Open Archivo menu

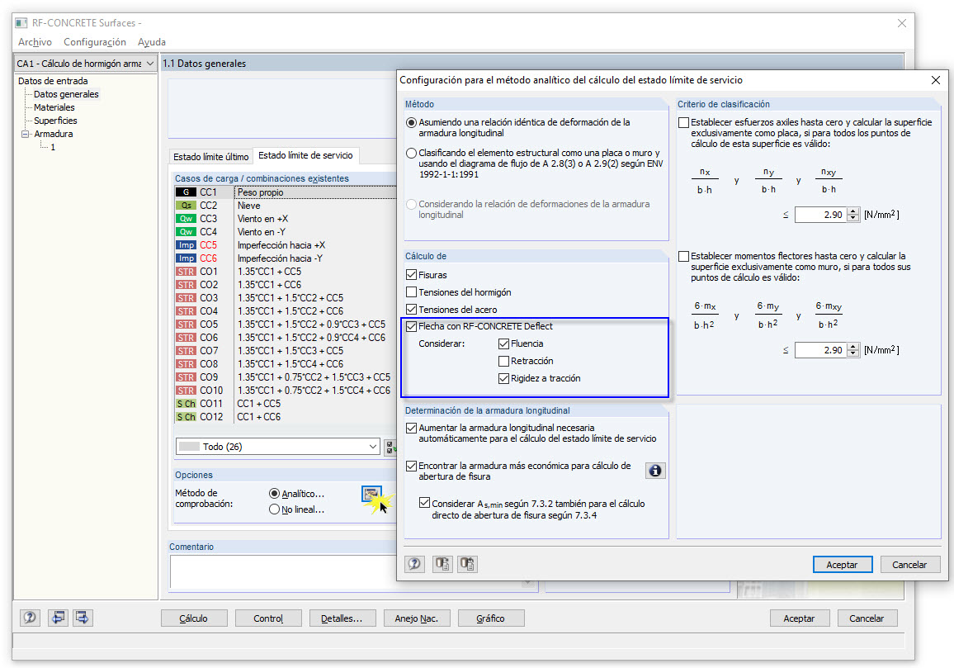click(35, 42)
